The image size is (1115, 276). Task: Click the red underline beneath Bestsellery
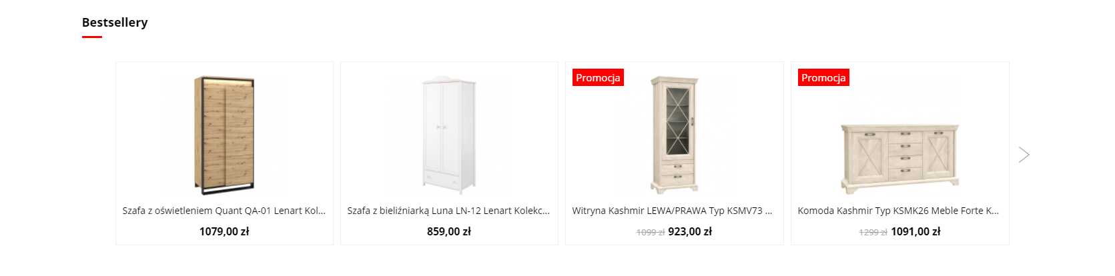click(92, 37)
